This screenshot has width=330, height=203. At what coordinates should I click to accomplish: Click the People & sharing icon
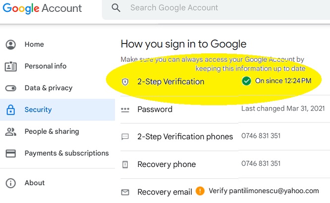click(10, 131)
